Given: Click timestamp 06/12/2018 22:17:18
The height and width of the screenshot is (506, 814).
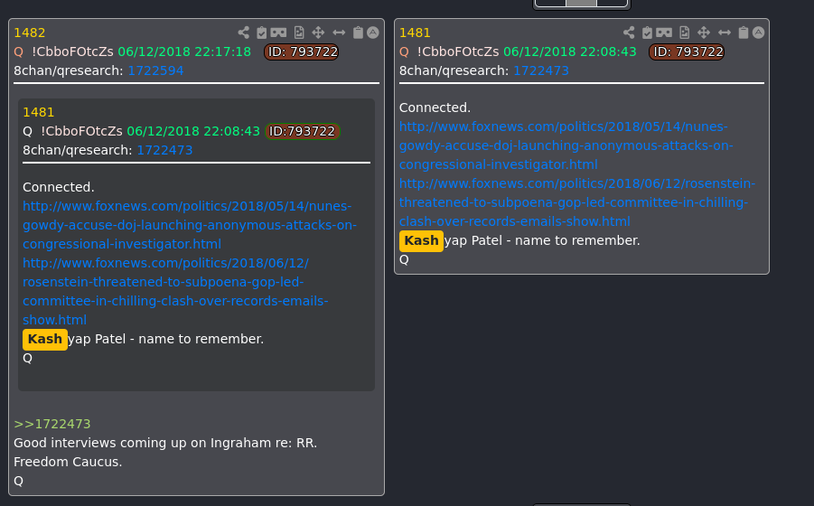Looking at the screenshot, I should (184, 52).
